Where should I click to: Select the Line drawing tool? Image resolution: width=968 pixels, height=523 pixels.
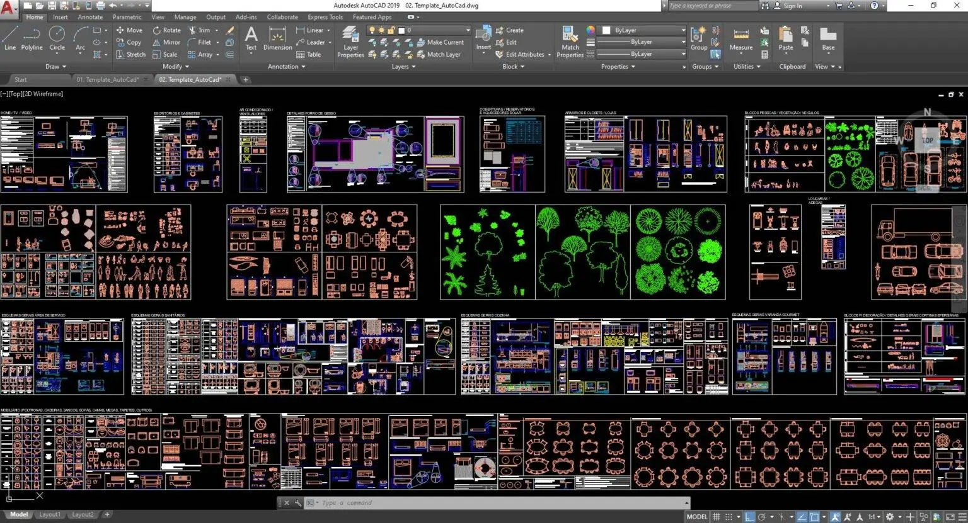click(9, 38)
